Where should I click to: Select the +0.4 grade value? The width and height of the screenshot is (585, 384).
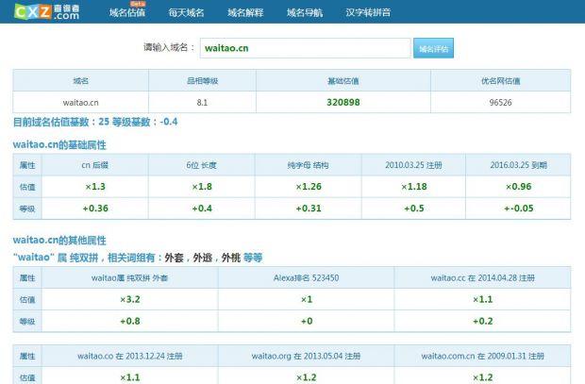202,209
